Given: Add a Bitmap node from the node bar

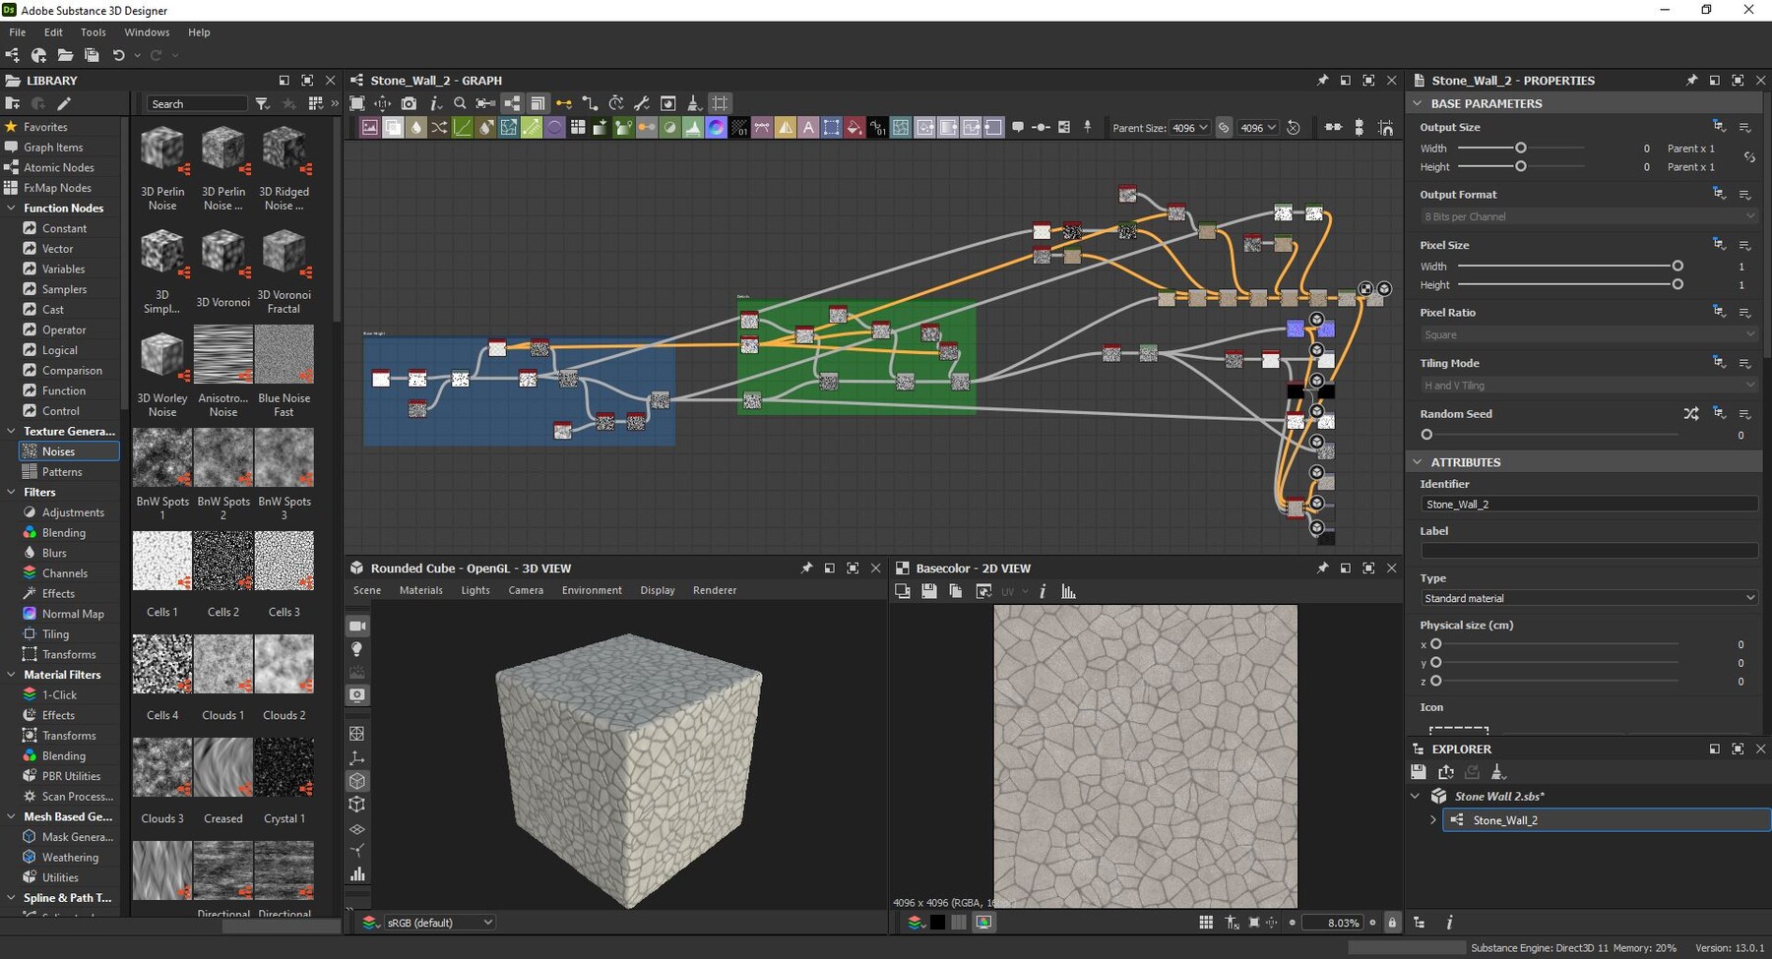Looking at the screenshot, I should [369, 127].
